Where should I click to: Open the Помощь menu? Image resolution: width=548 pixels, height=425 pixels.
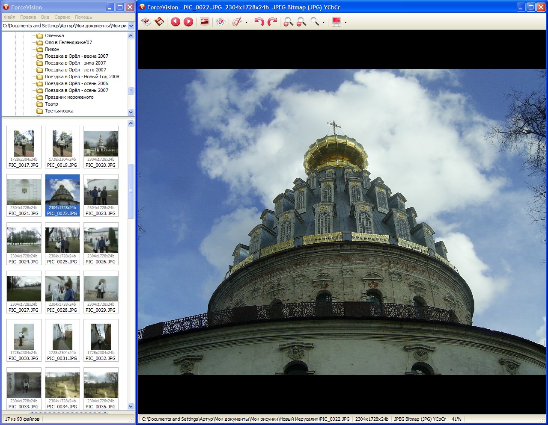(x=83, y=17)
